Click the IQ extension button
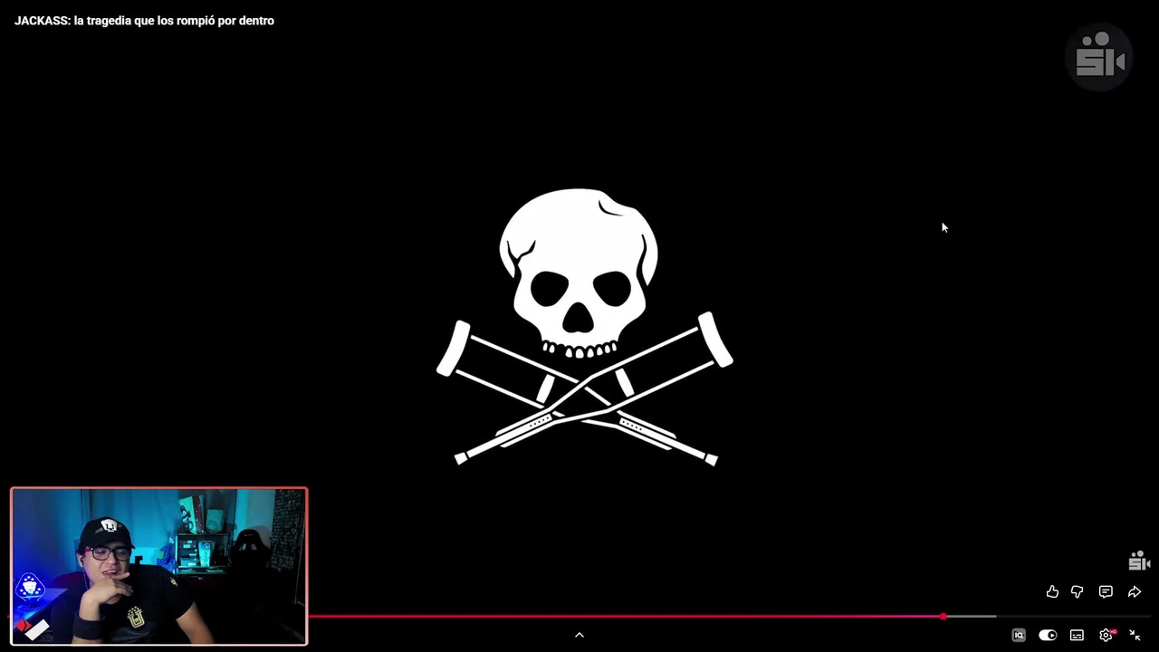Image resolution: width=1159 pixels, height=652 pixels. point(1019,636)
